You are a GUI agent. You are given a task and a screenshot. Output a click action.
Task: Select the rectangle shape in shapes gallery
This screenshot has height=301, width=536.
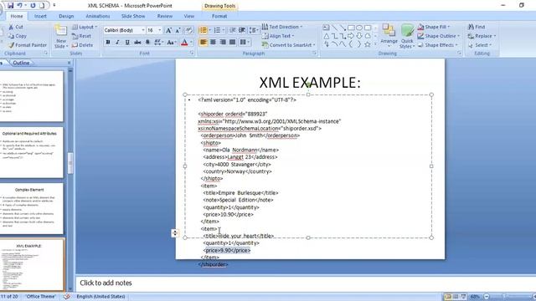(351, 28)
